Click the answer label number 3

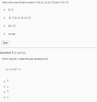tap(8, 91)
